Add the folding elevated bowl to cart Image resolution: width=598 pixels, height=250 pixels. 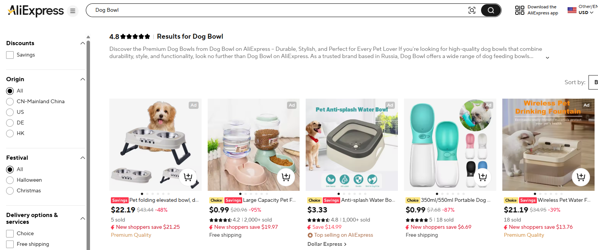(188, 177)
